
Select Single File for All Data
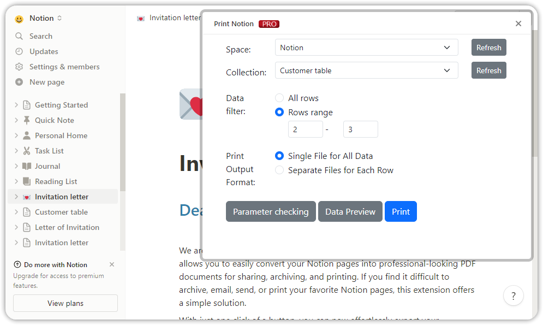tap(279, 156)
